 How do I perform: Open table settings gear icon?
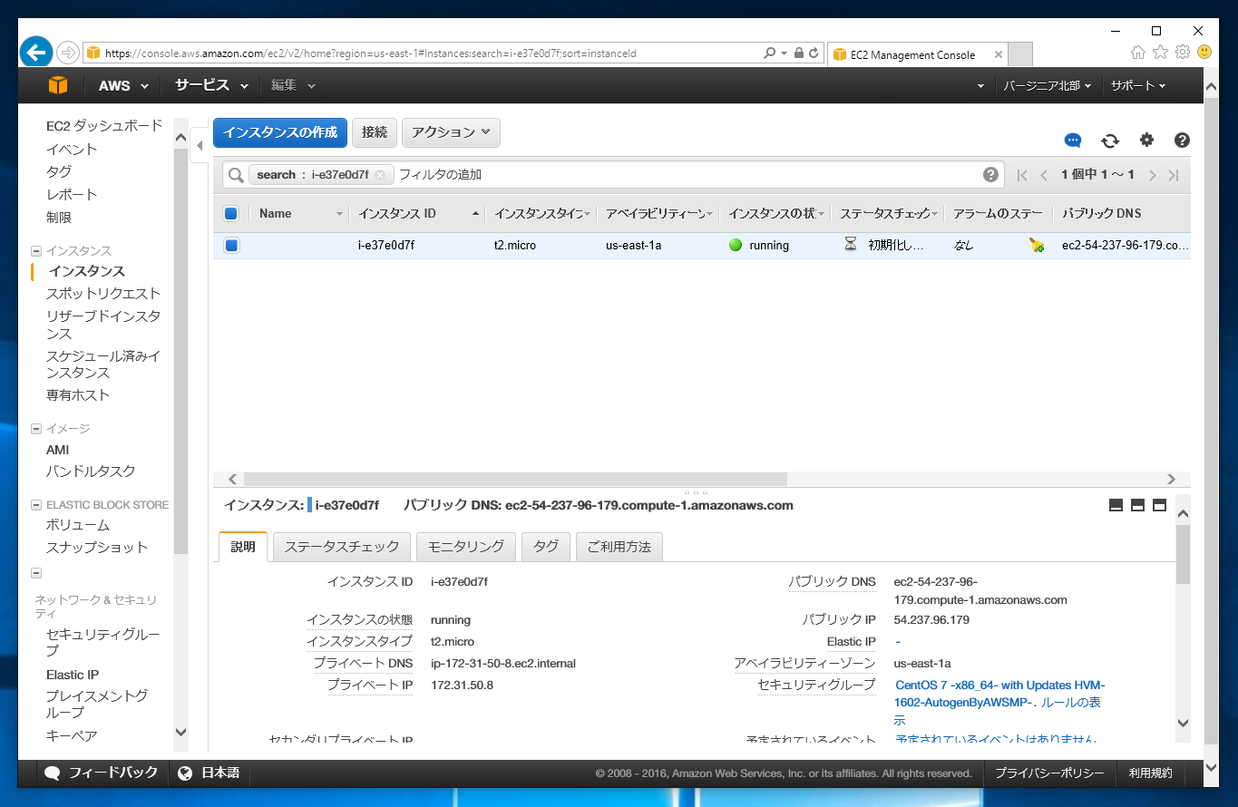coord(1146,140)
